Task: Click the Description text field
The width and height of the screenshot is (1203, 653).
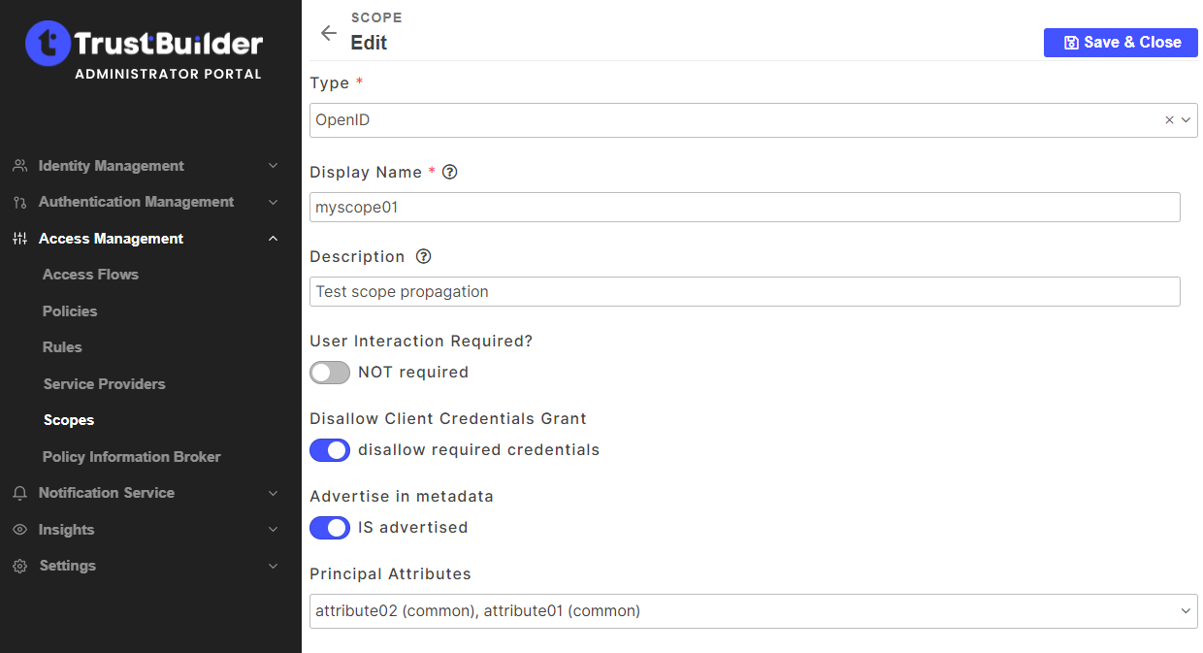Action: coord(744,292)
